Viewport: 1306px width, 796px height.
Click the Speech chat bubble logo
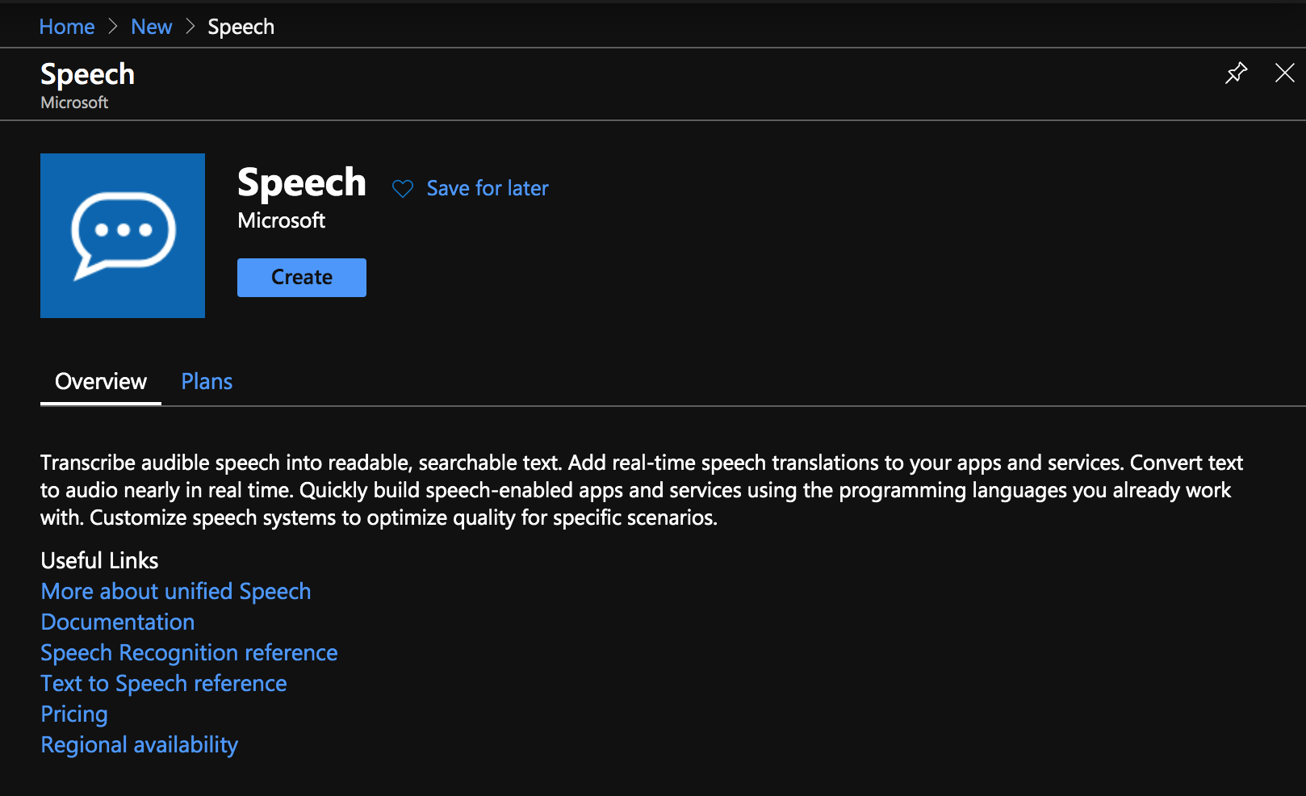coord(123,236)
